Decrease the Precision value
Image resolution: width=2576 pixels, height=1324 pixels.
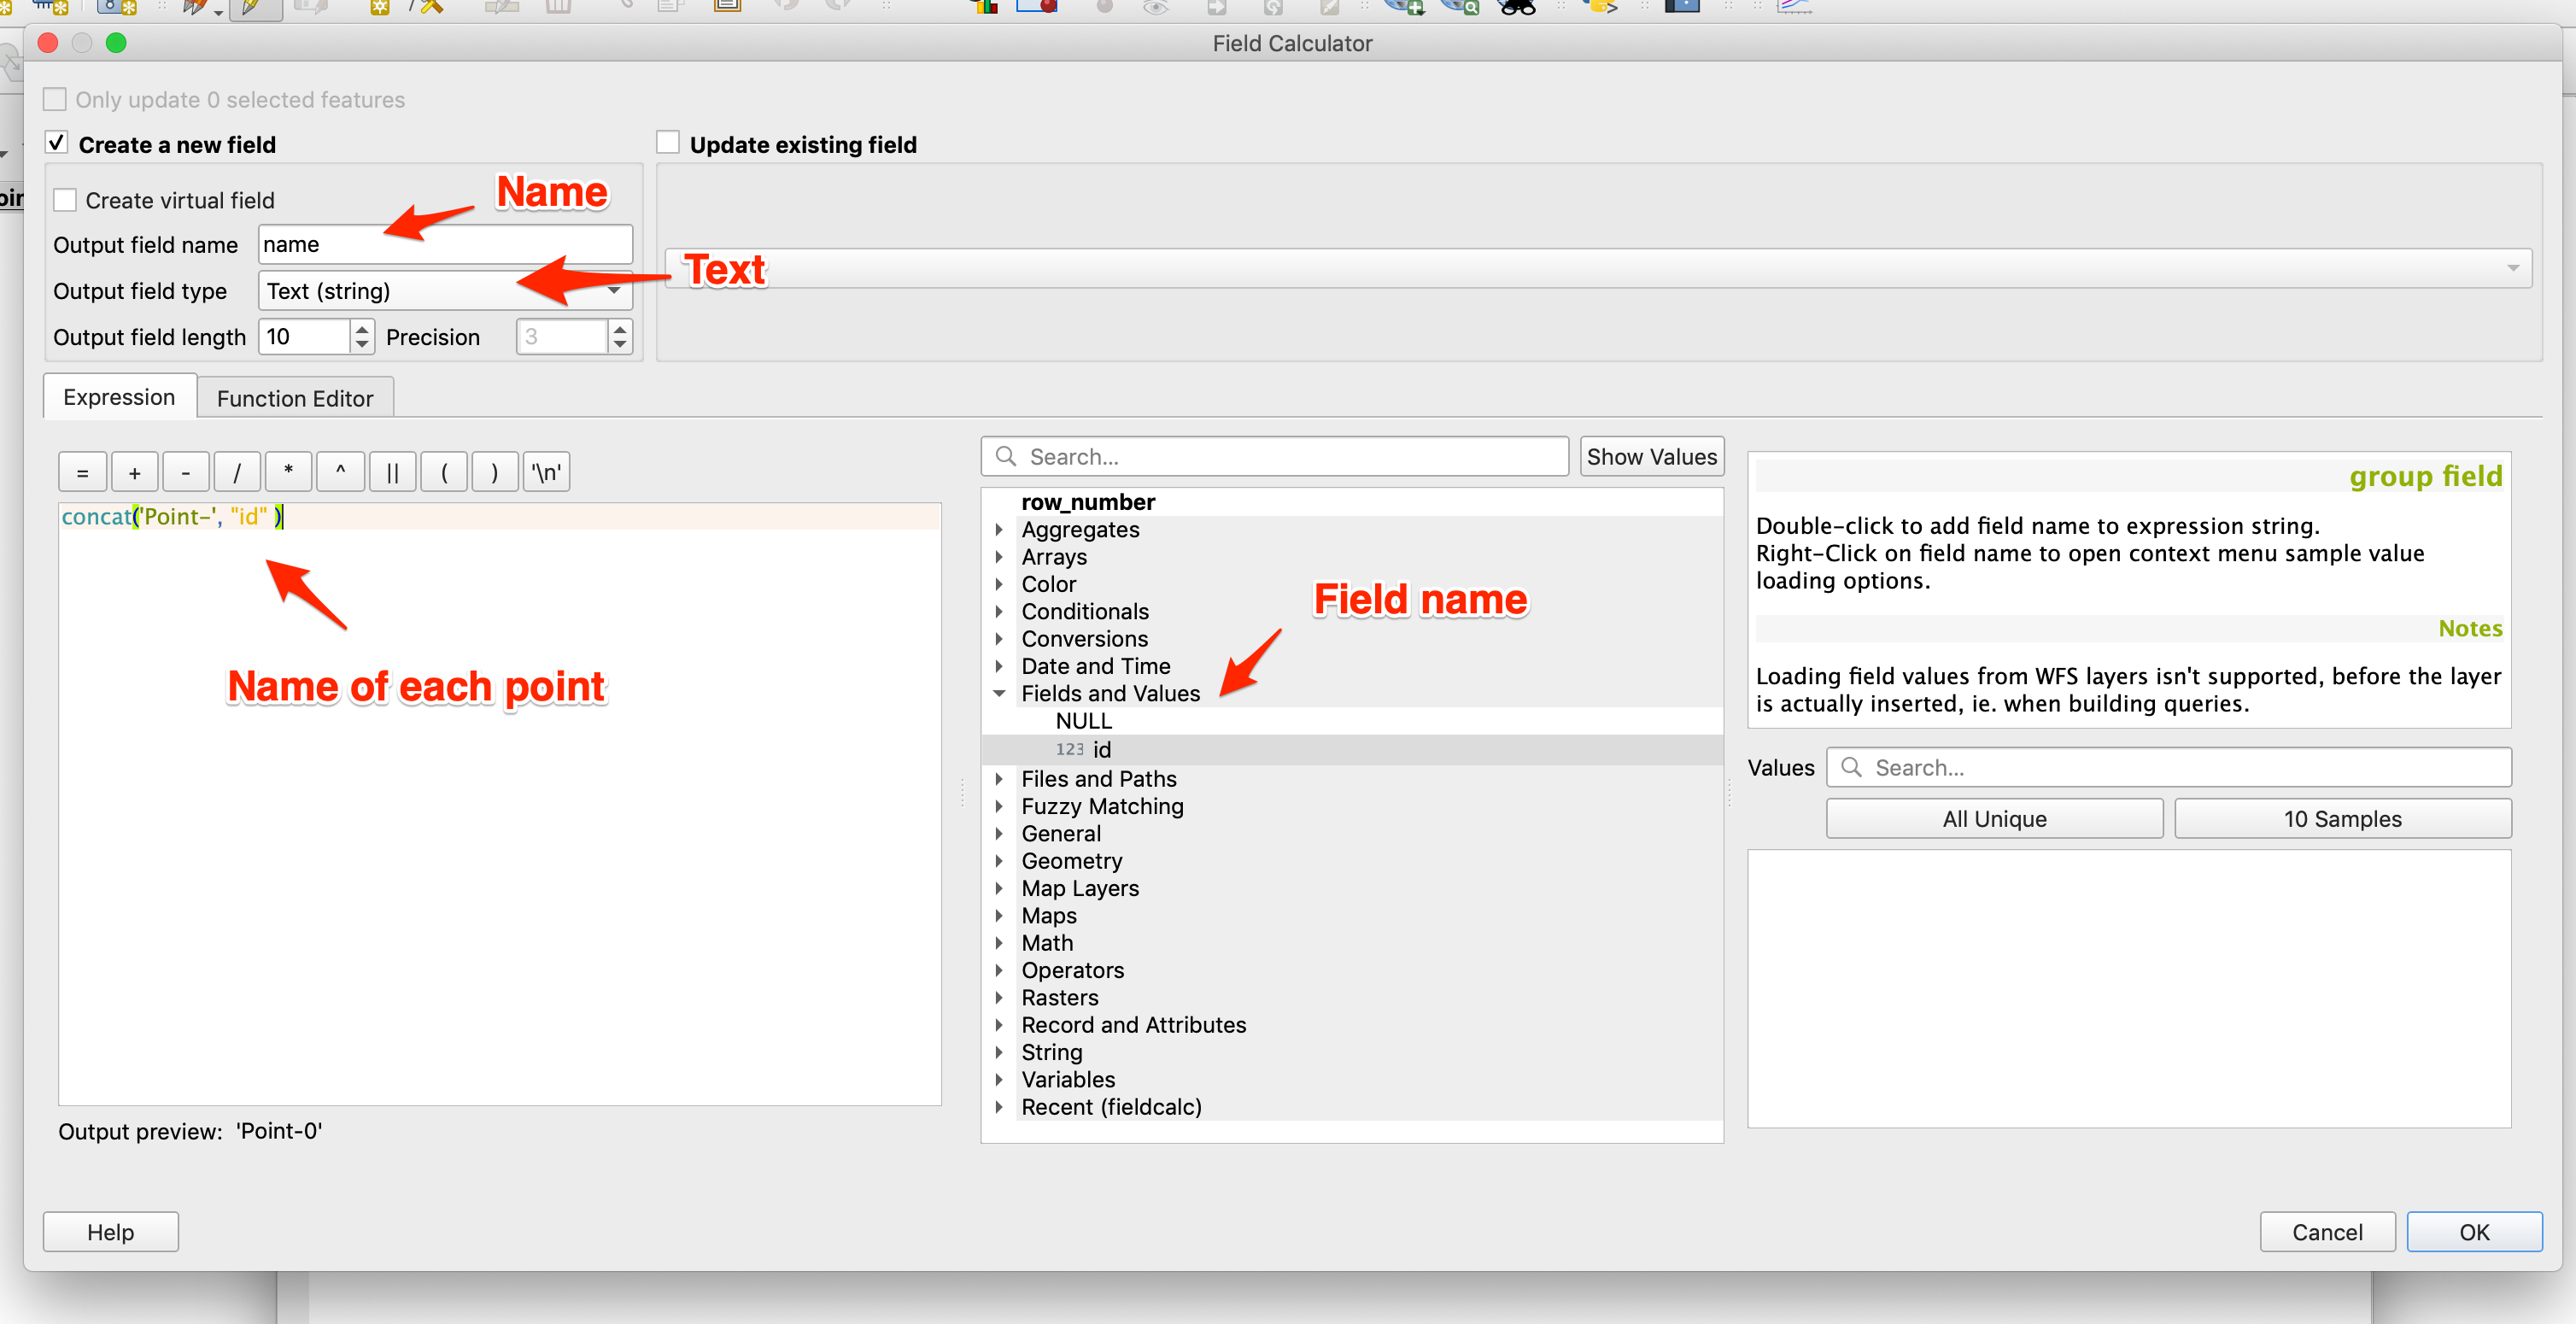tap(620, 345)
